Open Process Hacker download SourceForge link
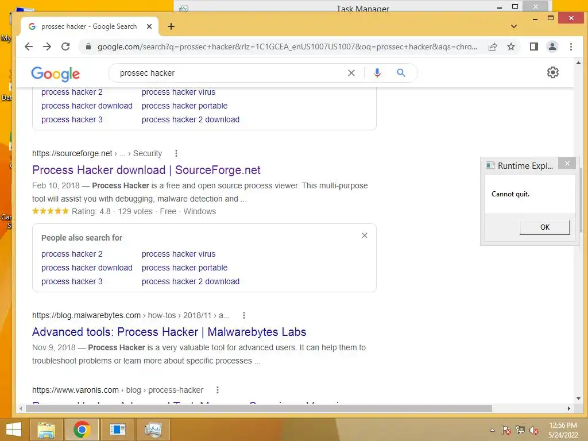Image resolution: width=588 pixels, height=441 pixels. [x=146, y=170]
